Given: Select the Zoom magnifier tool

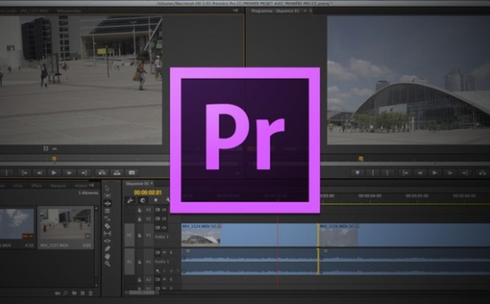Looking at the screenshot, I should (x=108, y=264).
